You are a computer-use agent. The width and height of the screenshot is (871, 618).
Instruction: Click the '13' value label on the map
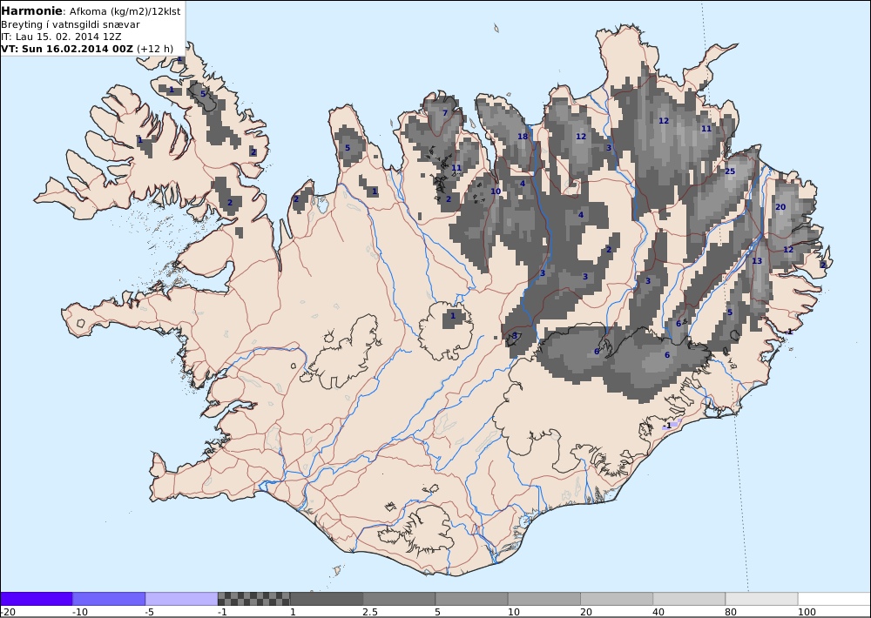757,261
